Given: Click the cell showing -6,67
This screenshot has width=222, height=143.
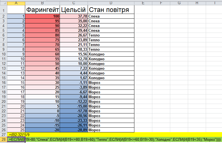Looking at the screenshot, I should coord(74,92).
